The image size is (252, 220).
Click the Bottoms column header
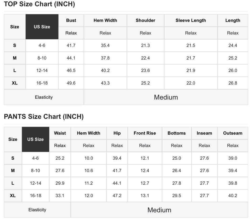point(176,133)
